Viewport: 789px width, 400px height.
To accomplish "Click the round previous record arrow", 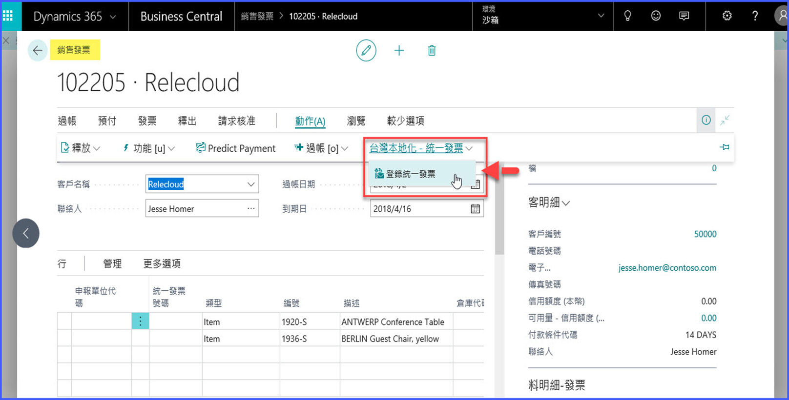I will 26,233.
